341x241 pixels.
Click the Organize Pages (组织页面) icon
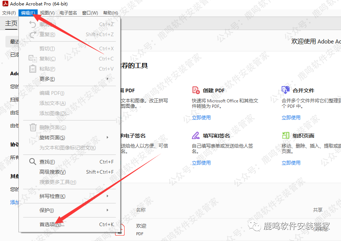(286, 136)
